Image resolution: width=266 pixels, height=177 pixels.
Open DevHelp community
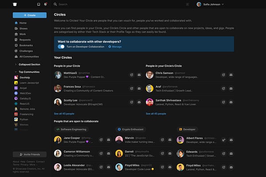(x=22, y=77)
